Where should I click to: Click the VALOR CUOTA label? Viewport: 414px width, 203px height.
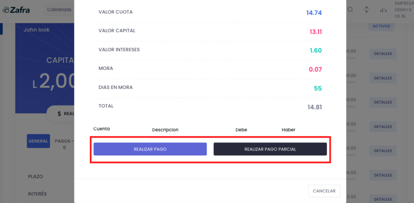tap(116, 12)
